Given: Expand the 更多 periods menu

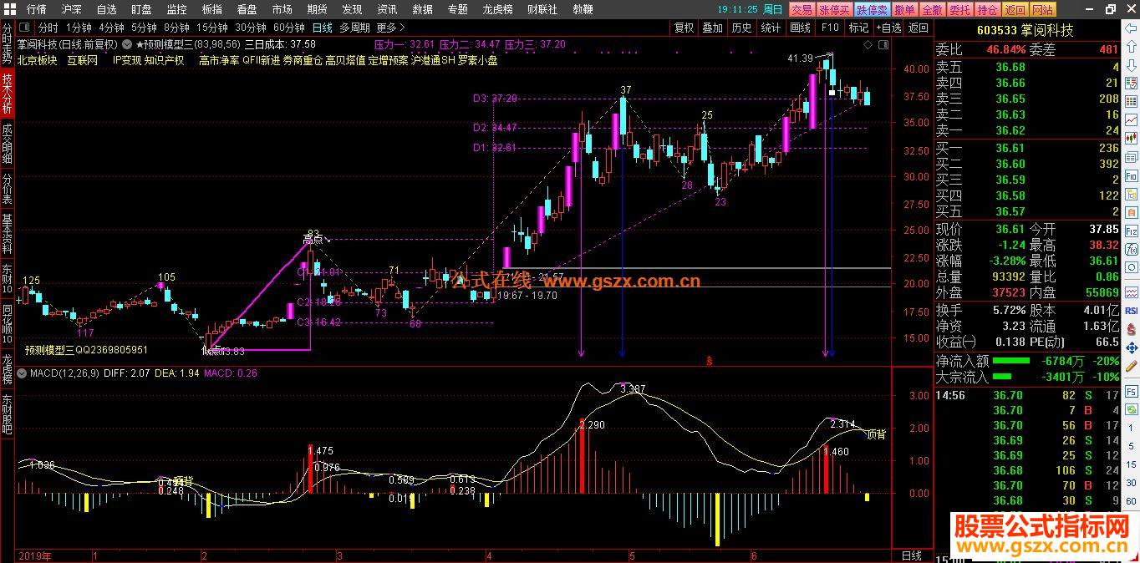Looking at the screenshot, I should [389, 28].
